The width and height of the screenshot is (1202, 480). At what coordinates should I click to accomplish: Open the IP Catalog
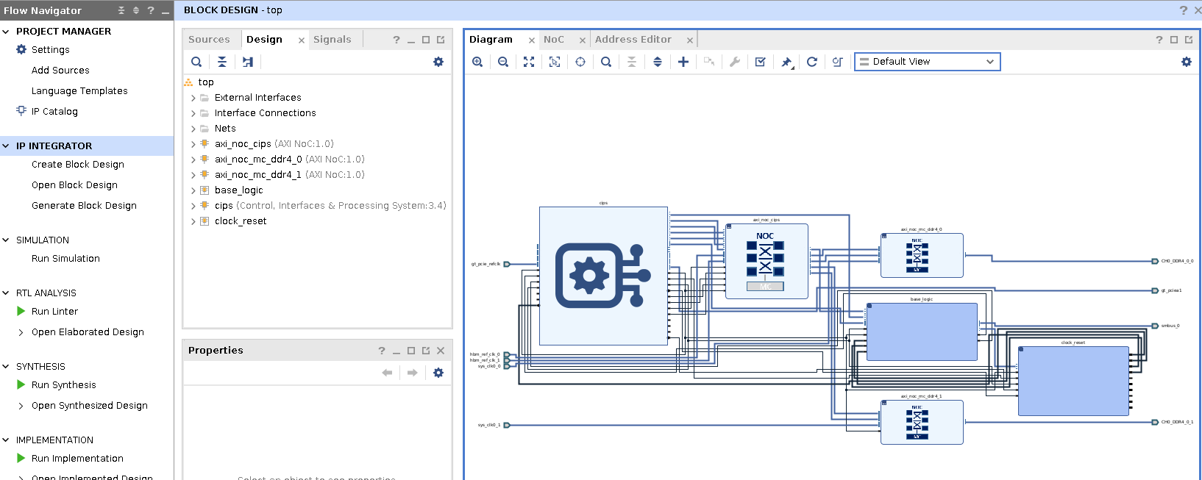tap(54, 112)
